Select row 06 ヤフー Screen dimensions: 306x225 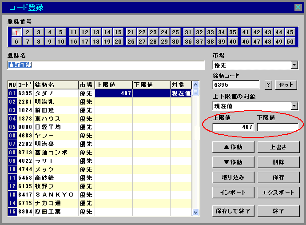(x=99, y=136)
